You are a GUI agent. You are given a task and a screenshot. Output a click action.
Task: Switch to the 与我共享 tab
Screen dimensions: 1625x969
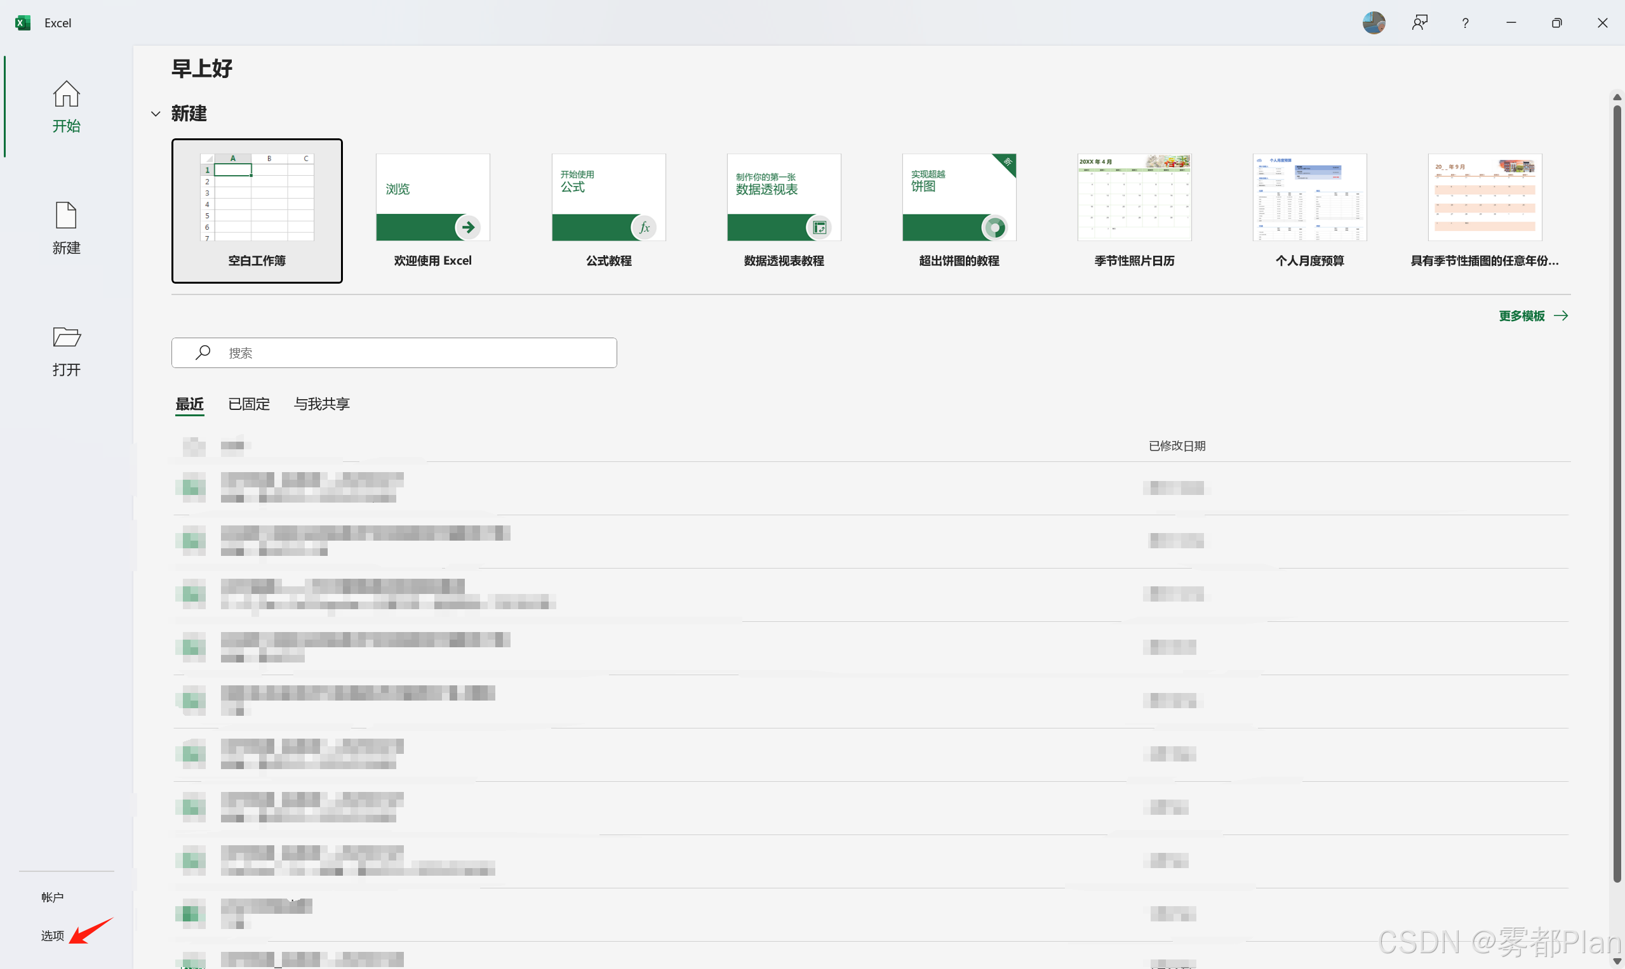321,404
